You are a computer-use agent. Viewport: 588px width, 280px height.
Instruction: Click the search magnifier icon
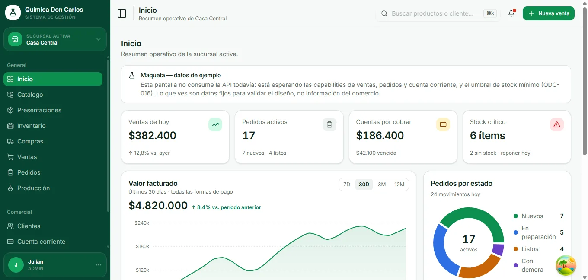pos(384,13)
